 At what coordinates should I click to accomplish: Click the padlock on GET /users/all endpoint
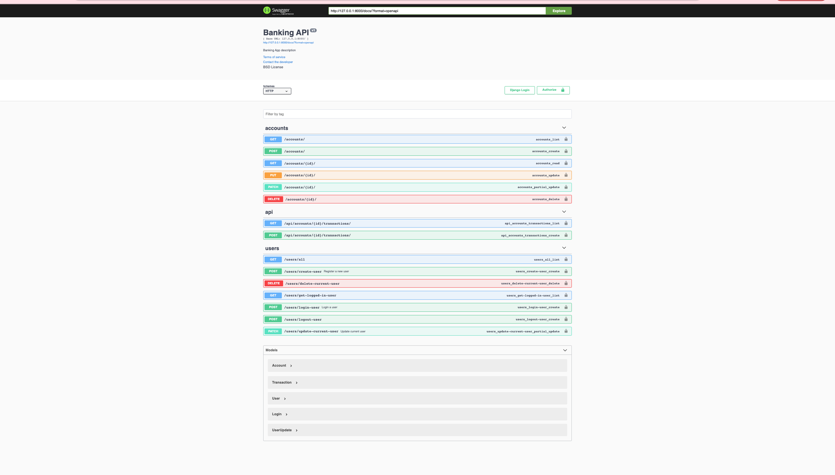point(566,259)
